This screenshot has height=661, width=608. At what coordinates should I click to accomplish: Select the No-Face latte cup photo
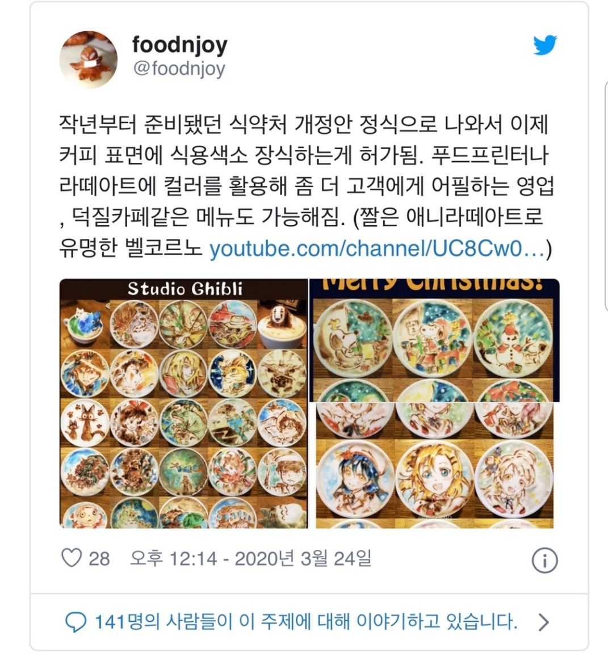point(282,324)
